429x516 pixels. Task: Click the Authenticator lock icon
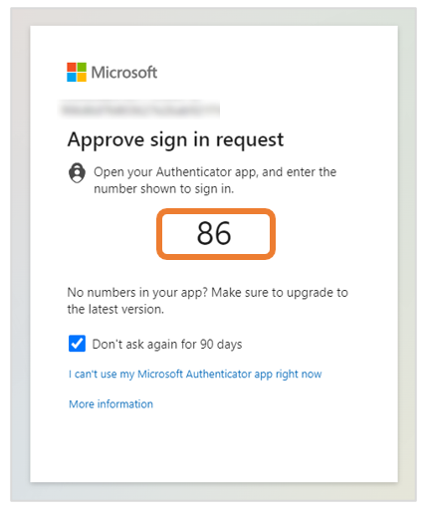coord(77,172)
